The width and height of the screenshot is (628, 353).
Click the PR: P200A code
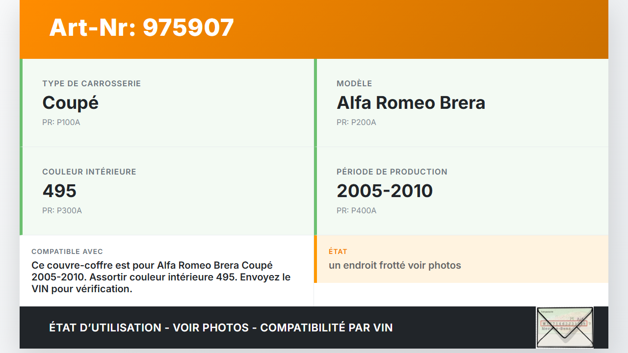coord(356,122)
